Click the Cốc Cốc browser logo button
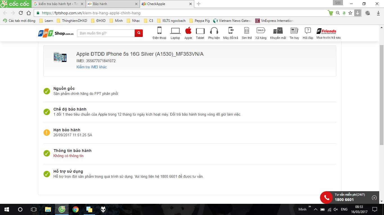384x215 pixels. click(15, 4)
